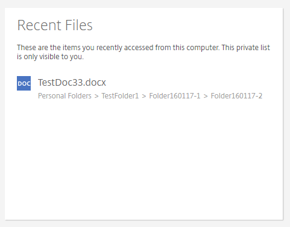
Task: Click the chevron before Folder160117-2
Action: pyautogui.click(x=206, y=97)
